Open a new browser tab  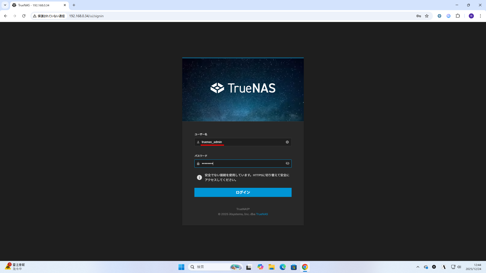pyautogui.click(x=74, y=5)
